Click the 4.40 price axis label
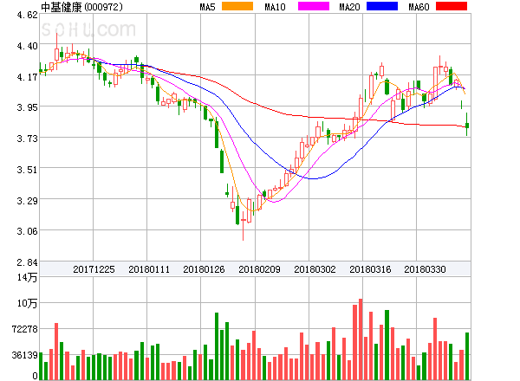This screenshot has height=381, width=520. pos(27,45)
